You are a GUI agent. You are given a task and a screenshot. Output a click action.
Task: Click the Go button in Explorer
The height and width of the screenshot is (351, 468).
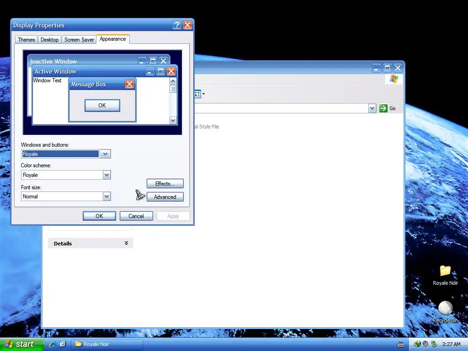coord(388,108)
